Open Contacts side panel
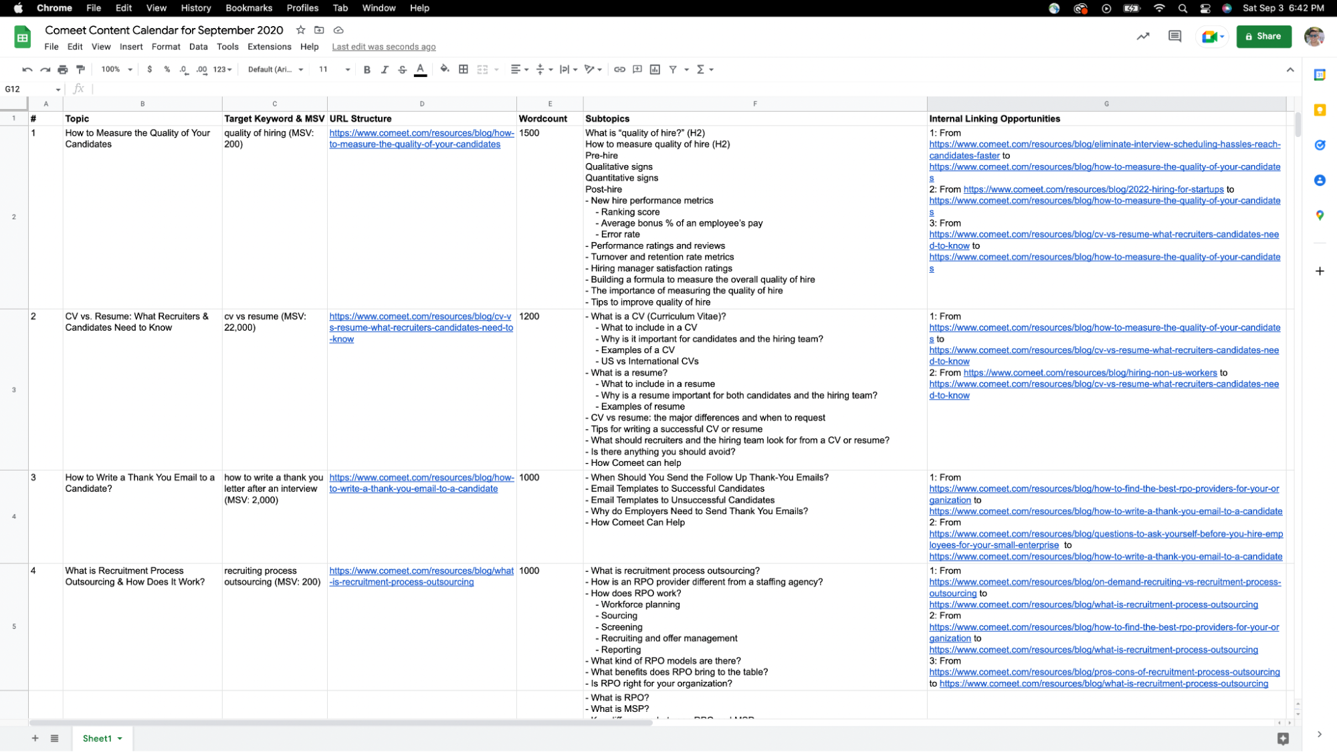Viewport: 1337px width, 752px height. [1320, 180]
